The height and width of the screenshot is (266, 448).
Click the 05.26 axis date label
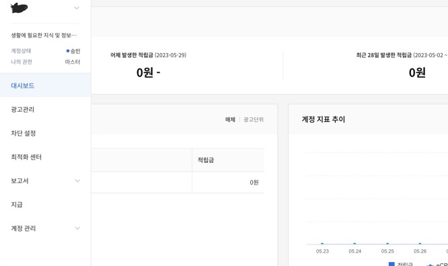pos(420,251)
